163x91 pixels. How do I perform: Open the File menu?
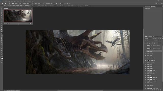[x=4, y=1]
